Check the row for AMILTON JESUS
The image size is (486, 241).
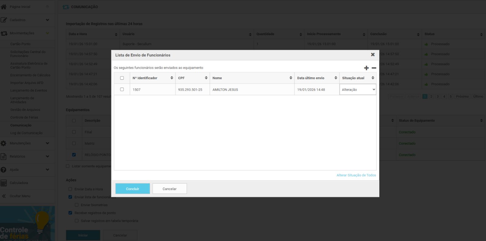(122, 89)
